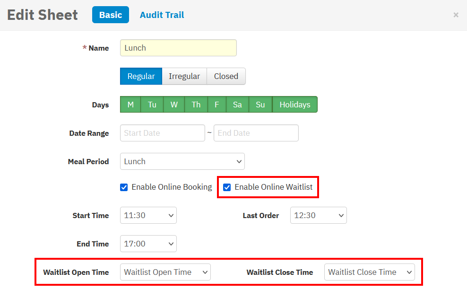The image size is (467, 290).
Task: Toggle the Holidays button
Action: (x=294, y=105)
